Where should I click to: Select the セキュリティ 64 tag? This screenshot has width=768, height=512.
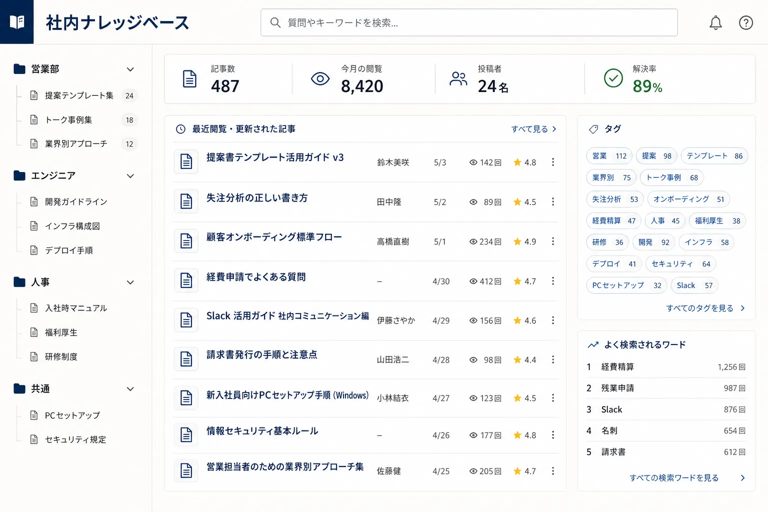(x=680, y=263)
